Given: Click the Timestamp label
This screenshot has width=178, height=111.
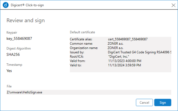Looking at the screenshot, I should tap(14, 65).
